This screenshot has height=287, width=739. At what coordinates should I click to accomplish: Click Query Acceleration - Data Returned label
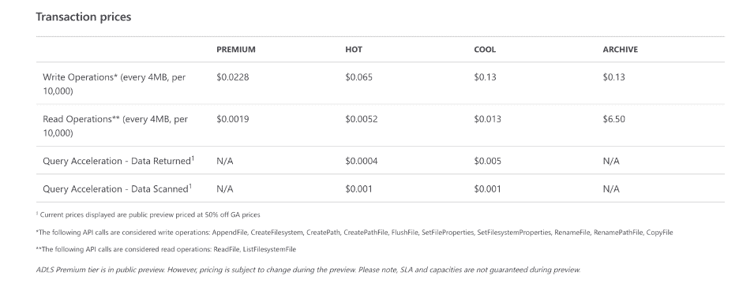pos(118,160)
